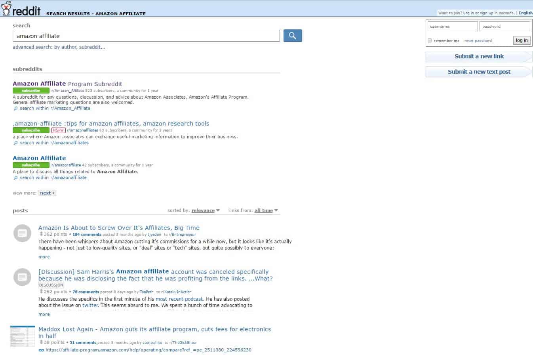Screen dimensions: 533x355
Task: Open thumbnail of Maddox Lost Again post
Action: [22, 336]
